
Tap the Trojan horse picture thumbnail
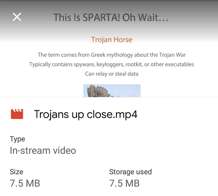pos(112,90)
